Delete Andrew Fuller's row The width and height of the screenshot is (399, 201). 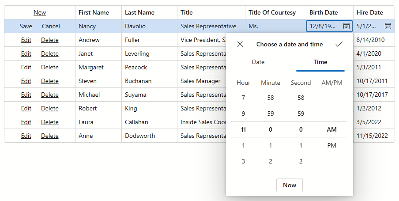tap(49, 40)
